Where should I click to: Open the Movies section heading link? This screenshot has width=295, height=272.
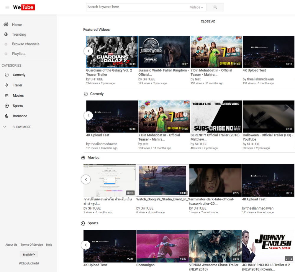(x=94, y=158)
